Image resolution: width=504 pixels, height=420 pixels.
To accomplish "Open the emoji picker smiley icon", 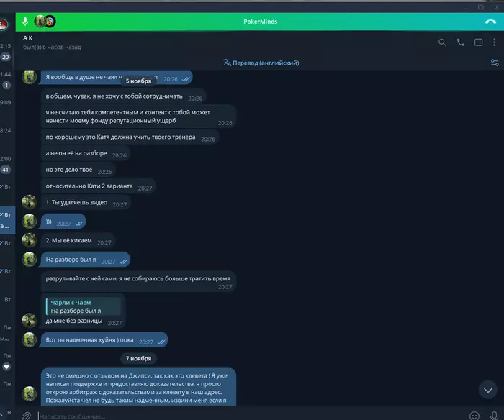I will [x=474, y=416].
